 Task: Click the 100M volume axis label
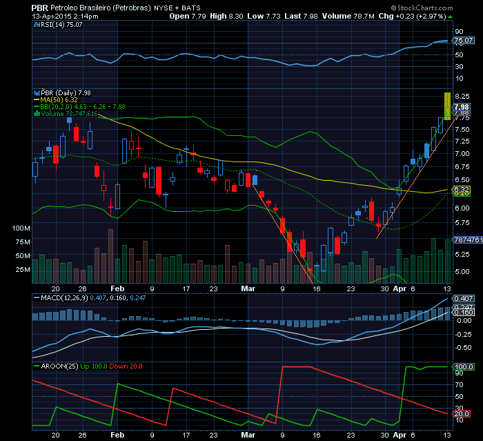click(21, 228)
